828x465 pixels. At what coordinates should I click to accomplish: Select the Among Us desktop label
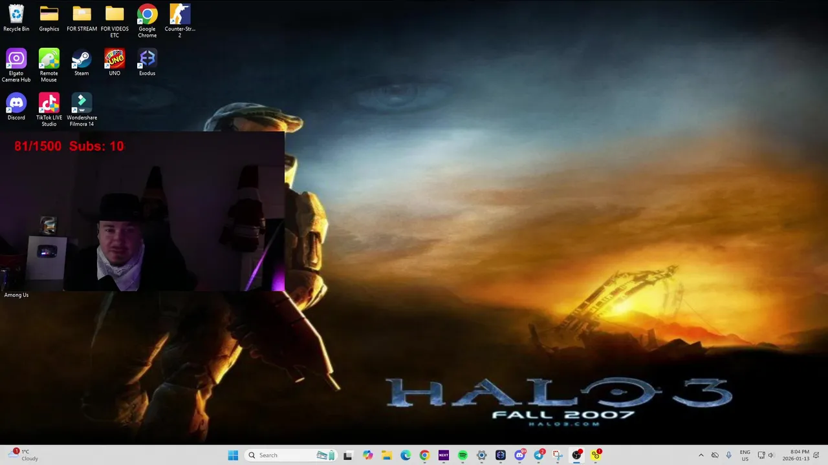(x=16, y=294)
